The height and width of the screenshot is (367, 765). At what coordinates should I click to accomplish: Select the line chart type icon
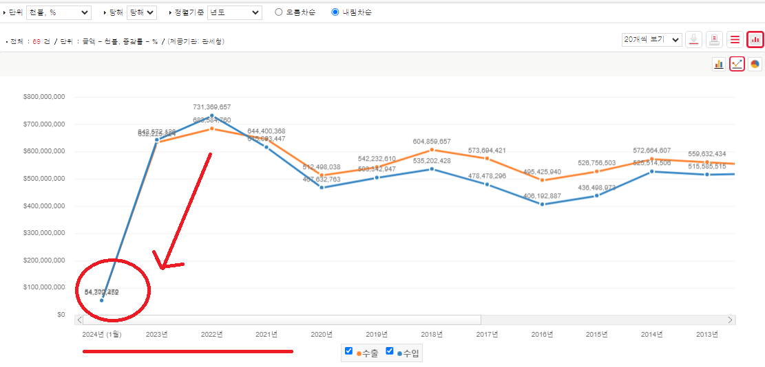pos(737,64)
